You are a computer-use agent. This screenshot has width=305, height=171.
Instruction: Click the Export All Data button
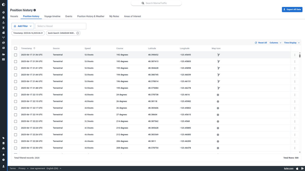pos(292,9)
